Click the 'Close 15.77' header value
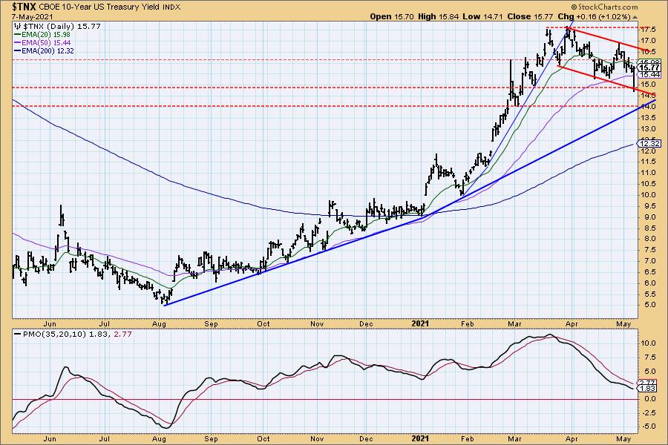Screen dimensions: 668x445 531,16
